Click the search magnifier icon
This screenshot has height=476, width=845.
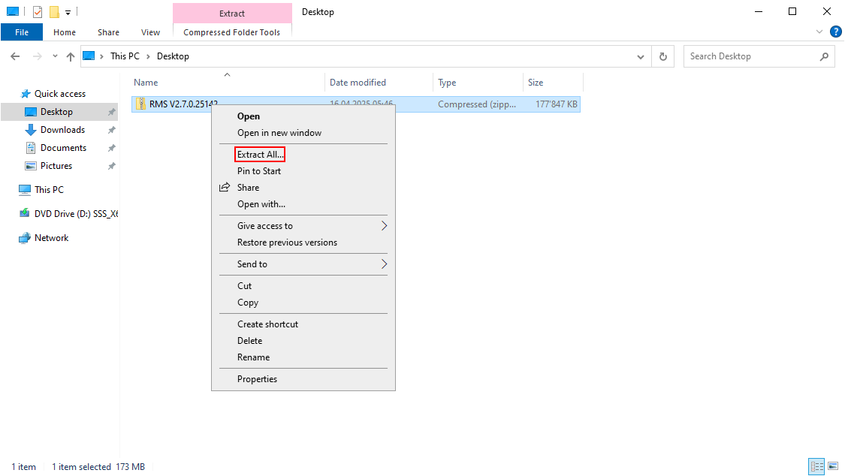[x=824, y=56]
